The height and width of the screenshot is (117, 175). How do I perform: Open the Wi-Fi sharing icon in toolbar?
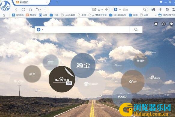coord(160,10)
